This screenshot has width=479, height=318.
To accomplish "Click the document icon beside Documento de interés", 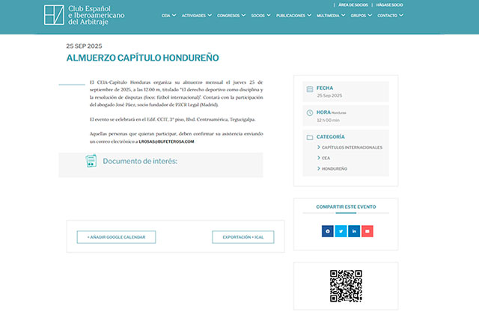I will pos(91,161).
